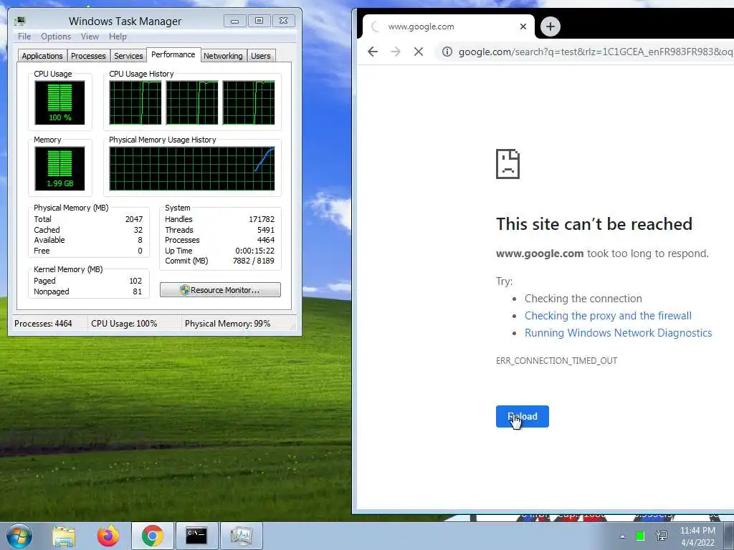Click the first CPU Usage History graph
Screen dimensions: 734x550
point(135,103)
